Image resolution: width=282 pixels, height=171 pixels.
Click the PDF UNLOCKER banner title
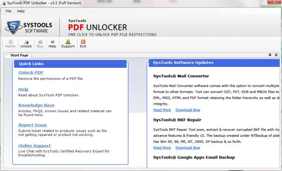coord(97,27)
